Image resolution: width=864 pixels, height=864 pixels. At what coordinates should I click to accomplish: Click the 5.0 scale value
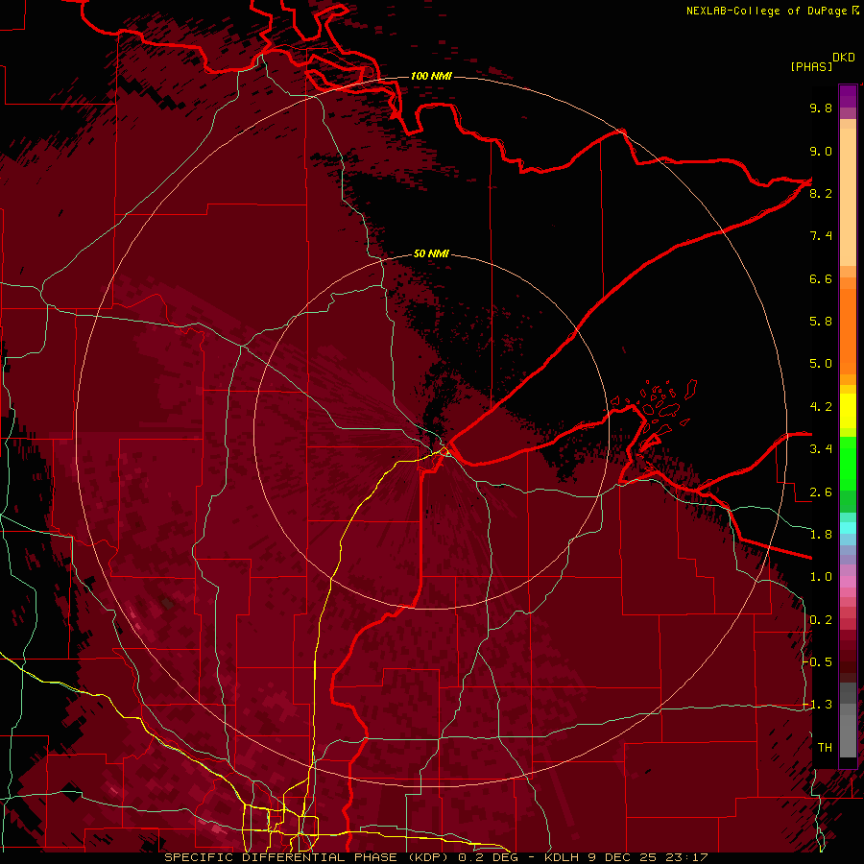(x=821, y=364)
